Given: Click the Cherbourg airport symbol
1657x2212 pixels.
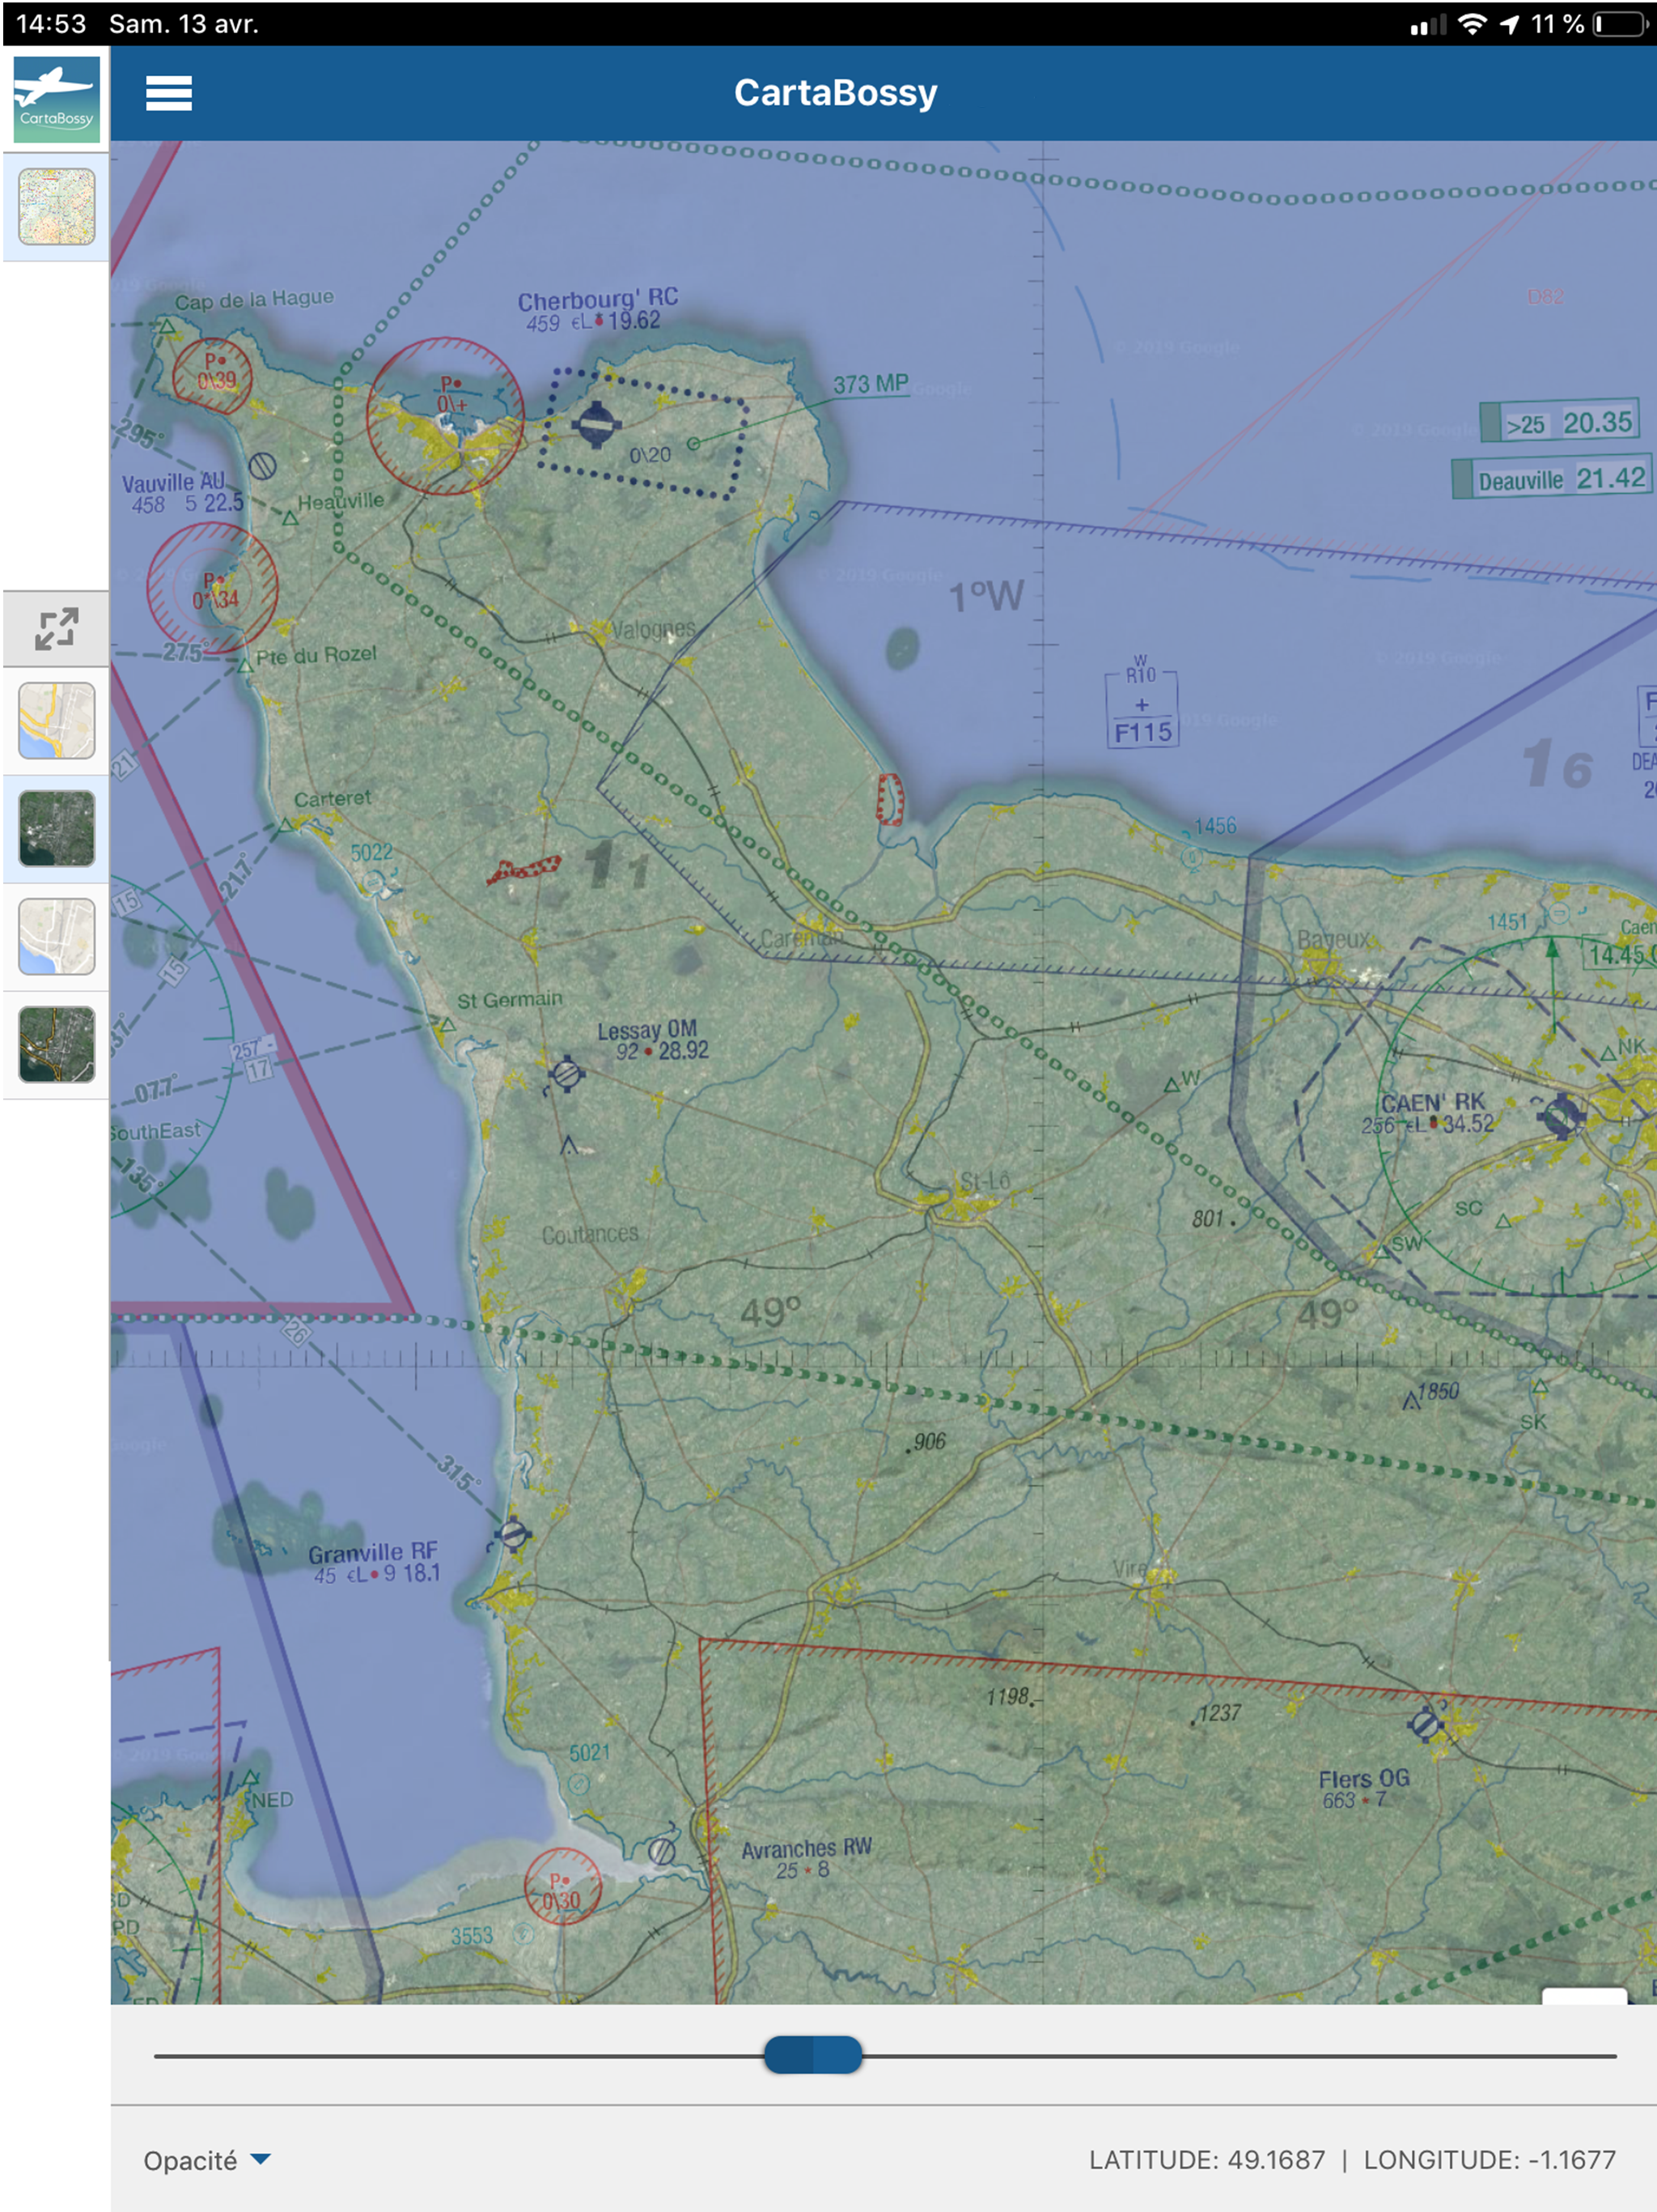Looking at the screenshot, I should pyautogui.click(x=596, y=424).
